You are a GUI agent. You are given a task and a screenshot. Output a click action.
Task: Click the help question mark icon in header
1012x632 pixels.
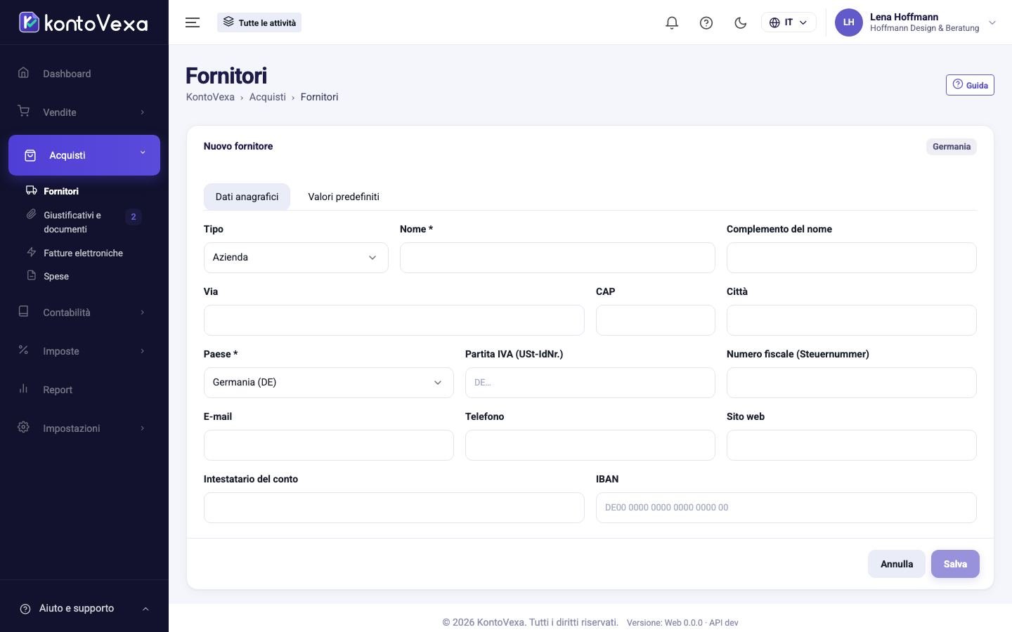coord(706,22)
